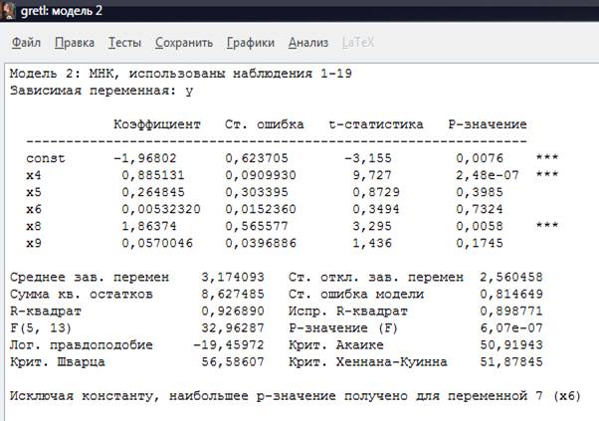The width and height of the screenshot is (599, 421).
Task: Open the Сохранить menu
Action: 184,43
